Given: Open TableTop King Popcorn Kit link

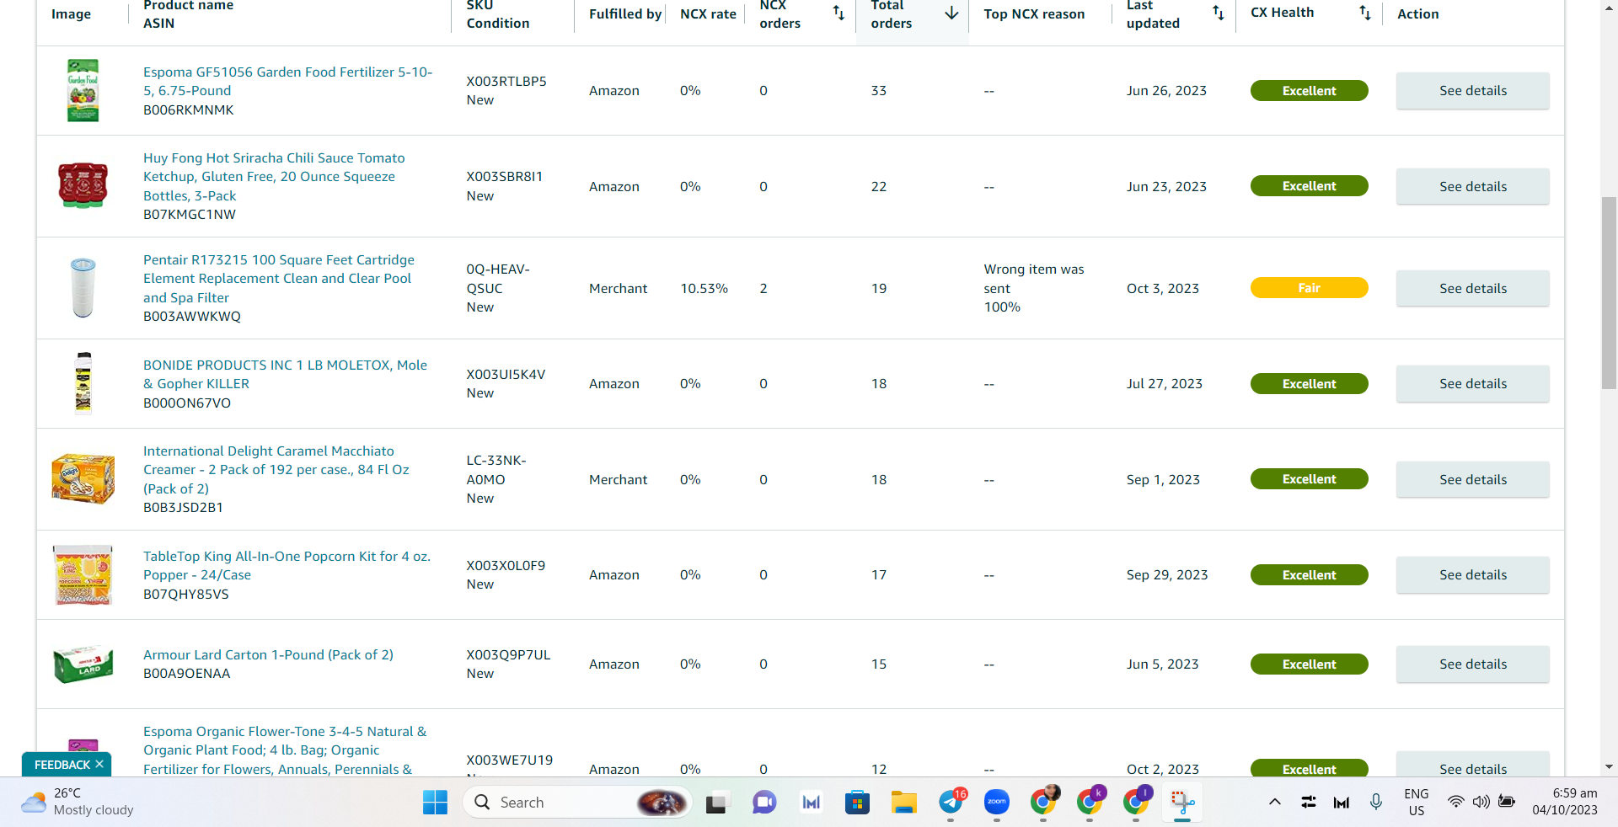Looking at the screenshot, I should pyautogui.click(x=287, y=566).
